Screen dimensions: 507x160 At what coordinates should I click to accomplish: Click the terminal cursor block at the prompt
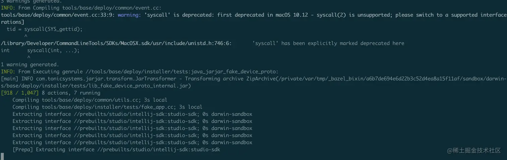2,156
